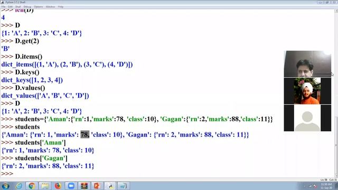Open the Edit menu

10,7
